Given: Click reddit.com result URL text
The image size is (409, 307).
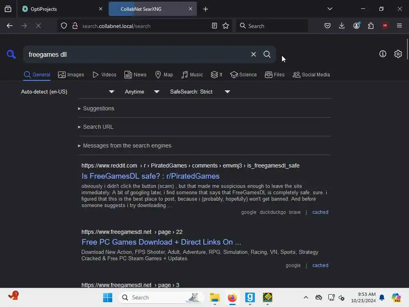Looking at the screenshot, I should pyautogui.click(x=191, y=165).
